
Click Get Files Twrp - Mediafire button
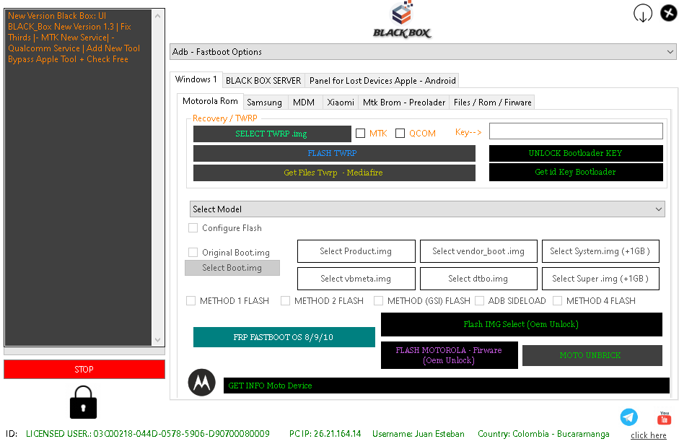coord(334,173)
